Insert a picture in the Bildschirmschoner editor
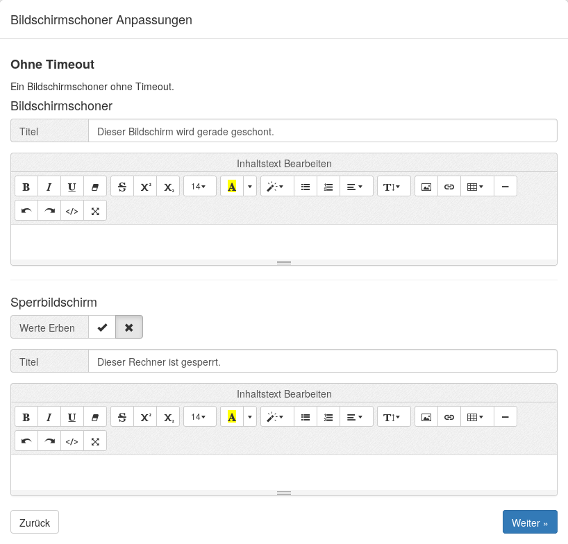 (426, 187)
